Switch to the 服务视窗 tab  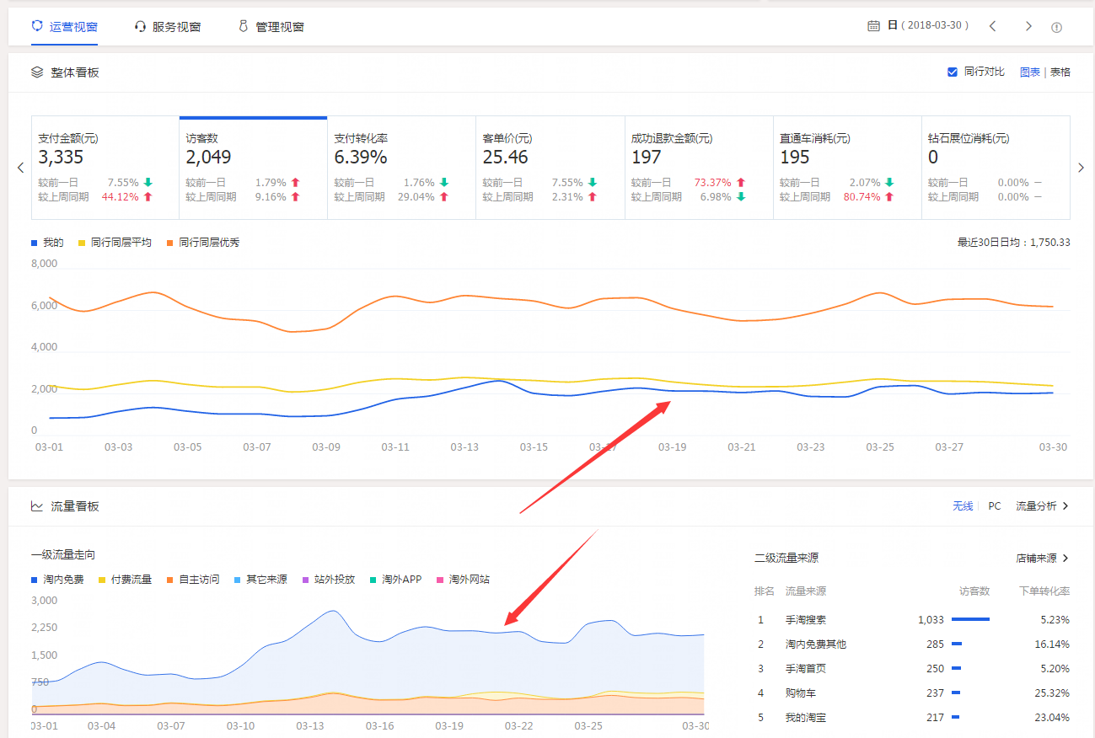[168, 27]
